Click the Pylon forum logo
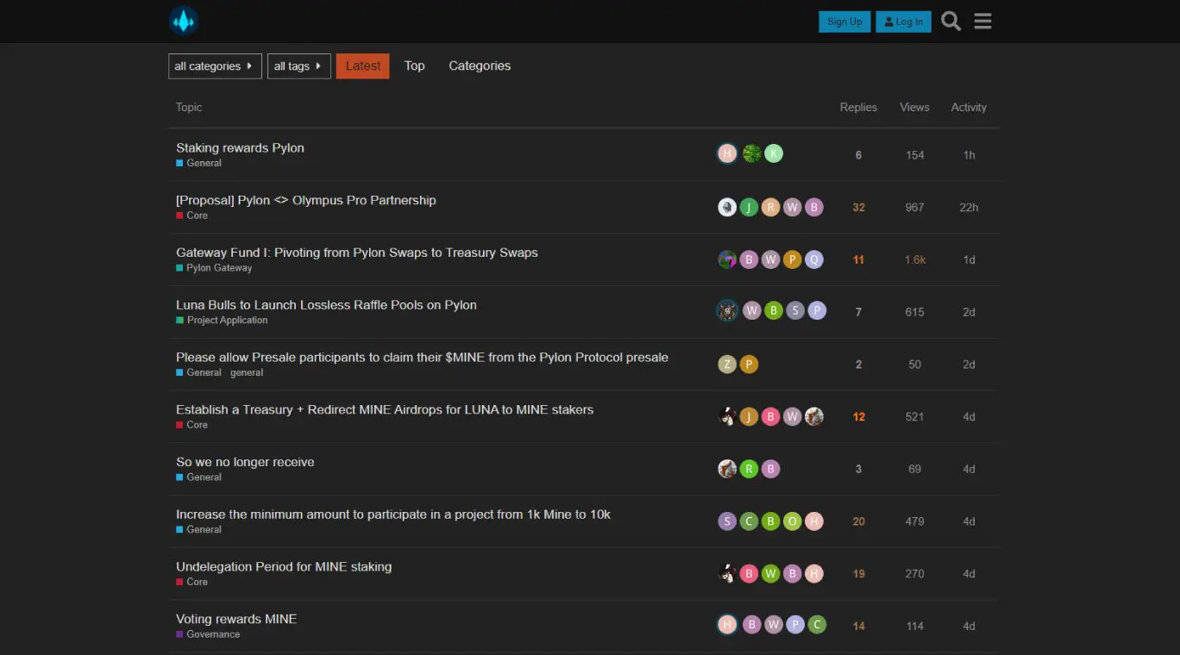 pos(184,21)
